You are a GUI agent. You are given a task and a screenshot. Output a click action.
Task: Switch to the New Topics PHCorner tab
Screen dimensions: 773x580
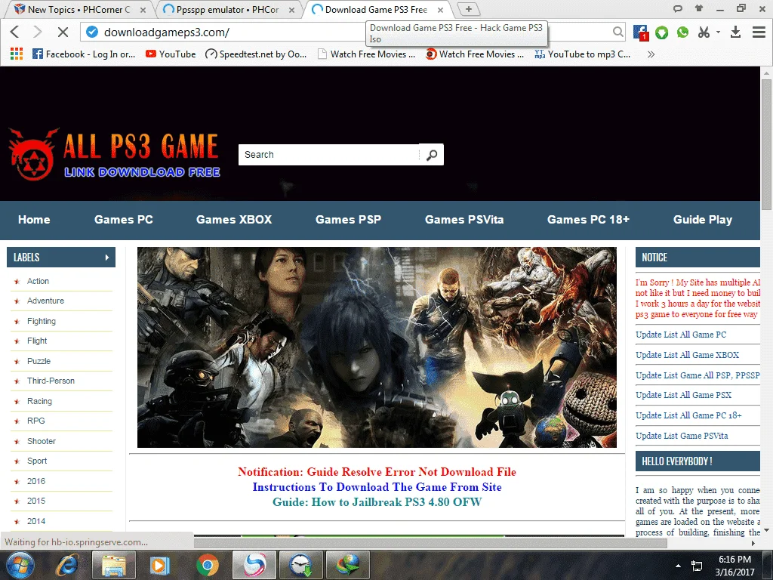coord(79,9)
